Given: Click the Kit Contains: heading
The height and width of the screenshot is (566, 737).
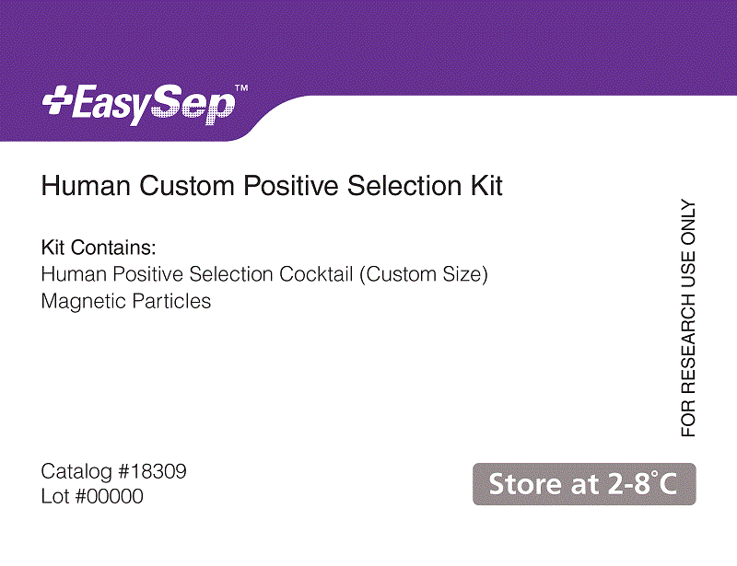Looking at the screenshot, I should click(x=99, y=247).
